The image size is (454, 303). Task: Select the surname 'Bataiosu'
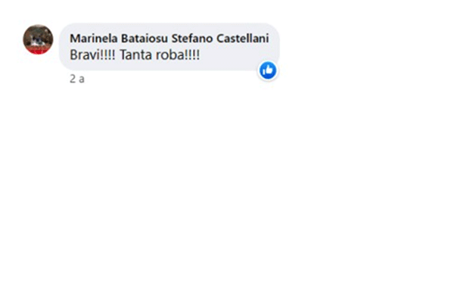145,38
